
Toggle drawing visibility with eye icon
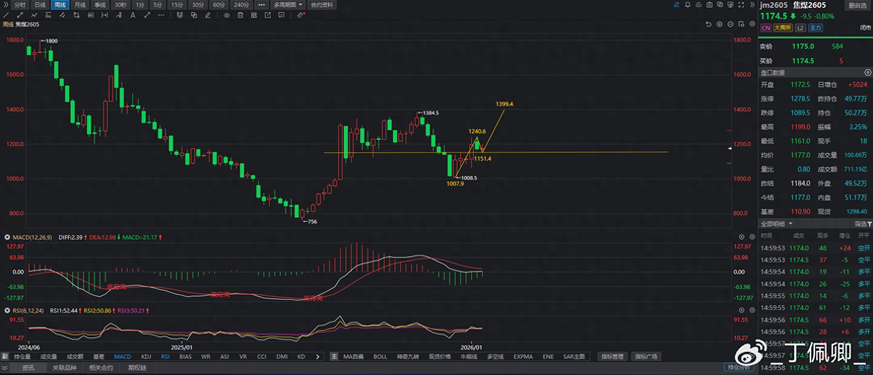click(x=226, y=15)
